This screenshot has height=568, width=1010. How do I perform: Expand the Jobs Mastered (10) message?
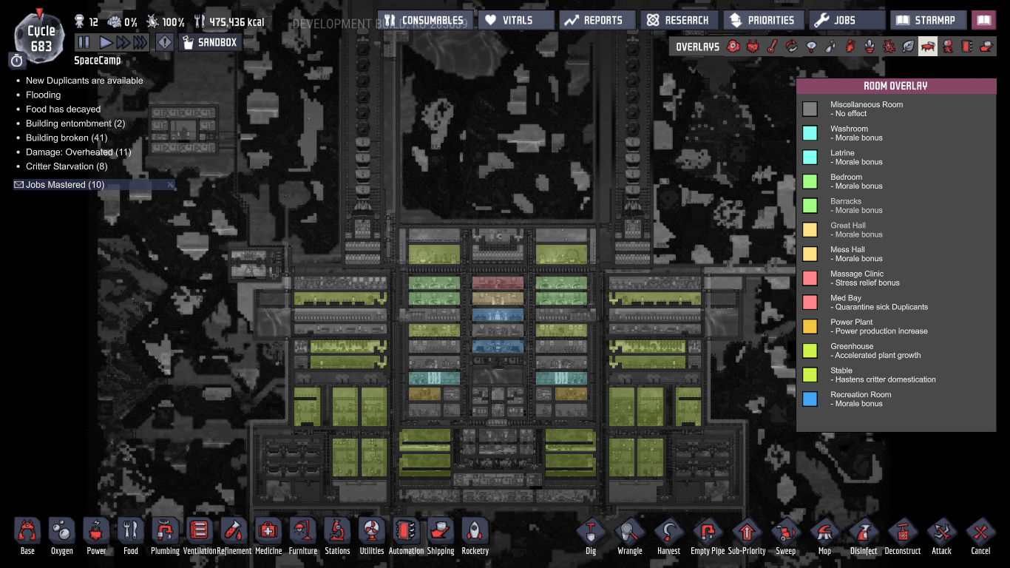[x=65, y=185]
